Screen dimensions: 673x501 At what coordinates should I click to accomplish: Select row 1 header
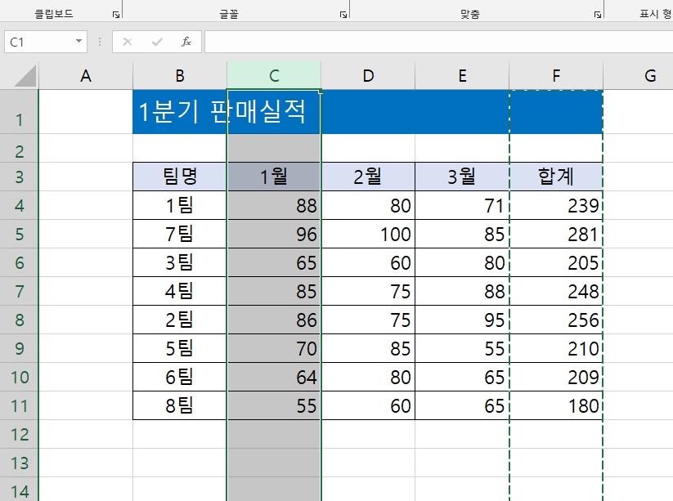20,112
